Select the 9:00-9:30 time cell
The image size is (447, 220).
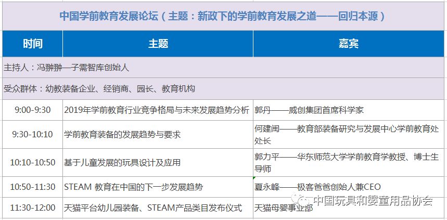pos(32,110)
